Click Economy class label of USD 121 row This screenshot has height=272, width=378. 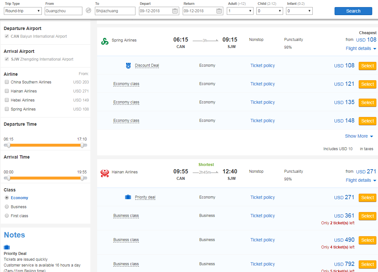click(x=126, y=84)
